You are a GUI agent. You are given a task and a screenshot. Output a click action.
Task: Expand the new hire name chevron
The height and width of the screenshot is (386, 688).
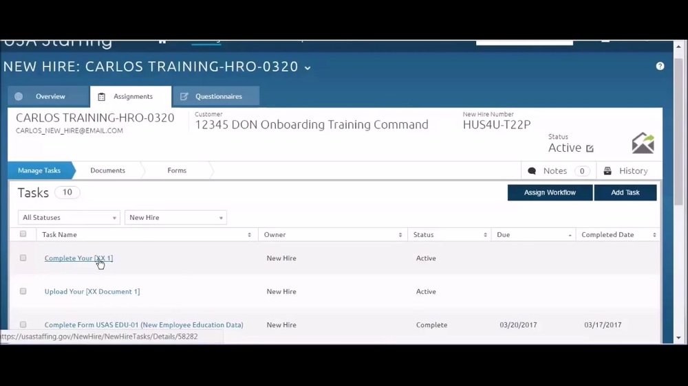click(x=308, y=68)
